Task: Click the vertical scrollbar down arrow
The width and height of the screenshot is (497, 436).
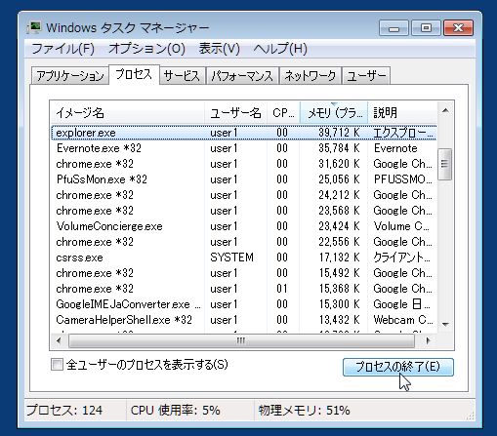Action: (x=445, y=324)
